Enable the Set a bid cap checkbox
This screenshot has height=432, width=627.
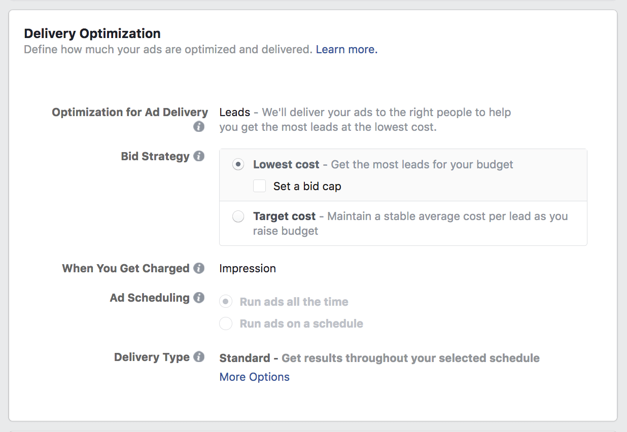click(259, 186)
